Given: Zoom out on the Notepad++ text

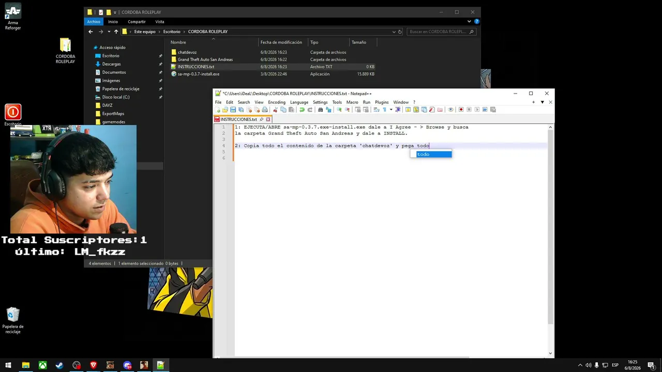Looking at the screenshot, I should (x=347, y=110).
